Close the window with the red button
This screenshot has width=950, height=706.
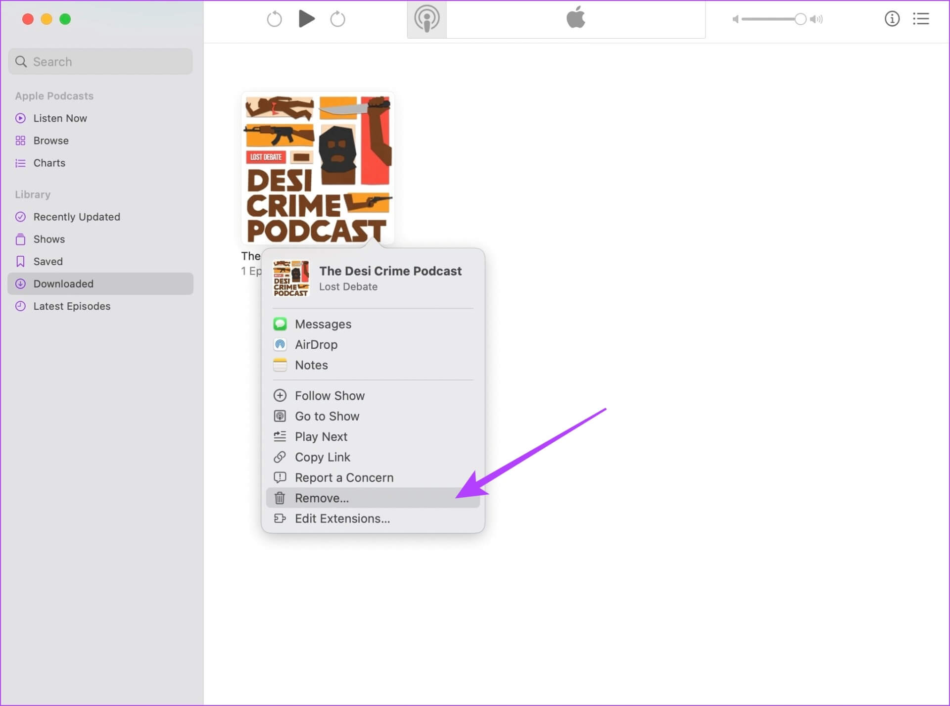pos(28,19)
